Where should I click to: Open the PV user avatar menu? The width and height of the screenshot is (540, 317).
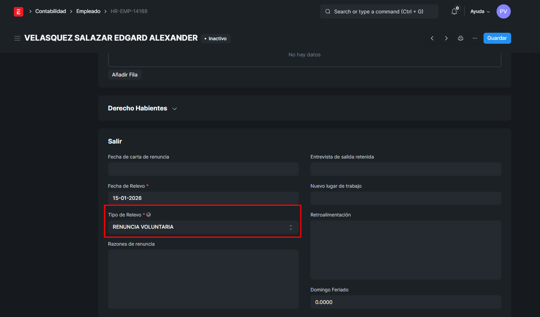point(503,11)
